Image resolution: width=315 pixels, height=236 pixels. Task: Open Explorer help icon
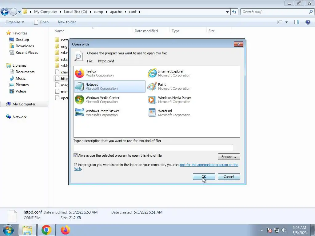pos(308,22)
